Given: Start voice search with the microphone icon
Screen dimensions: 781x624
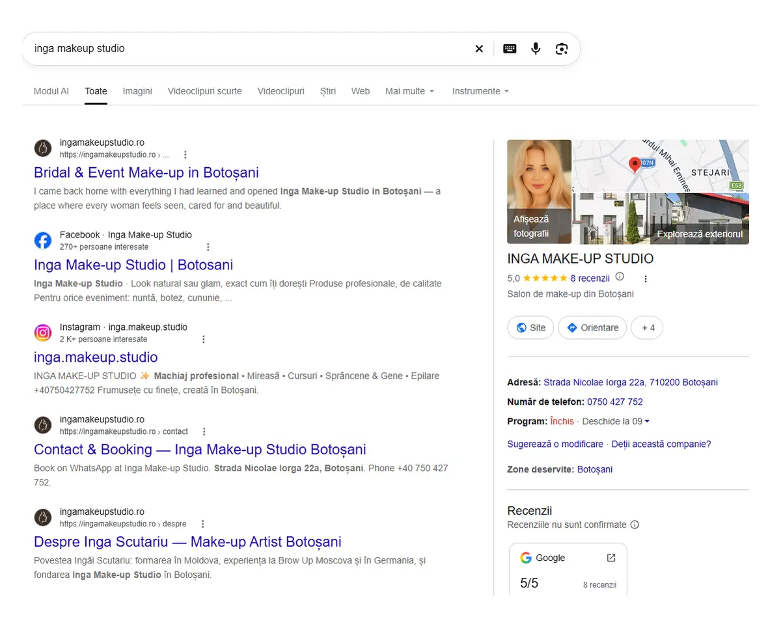Looking at the screenshot, I should pyautogui.click(x=536, y=49).
